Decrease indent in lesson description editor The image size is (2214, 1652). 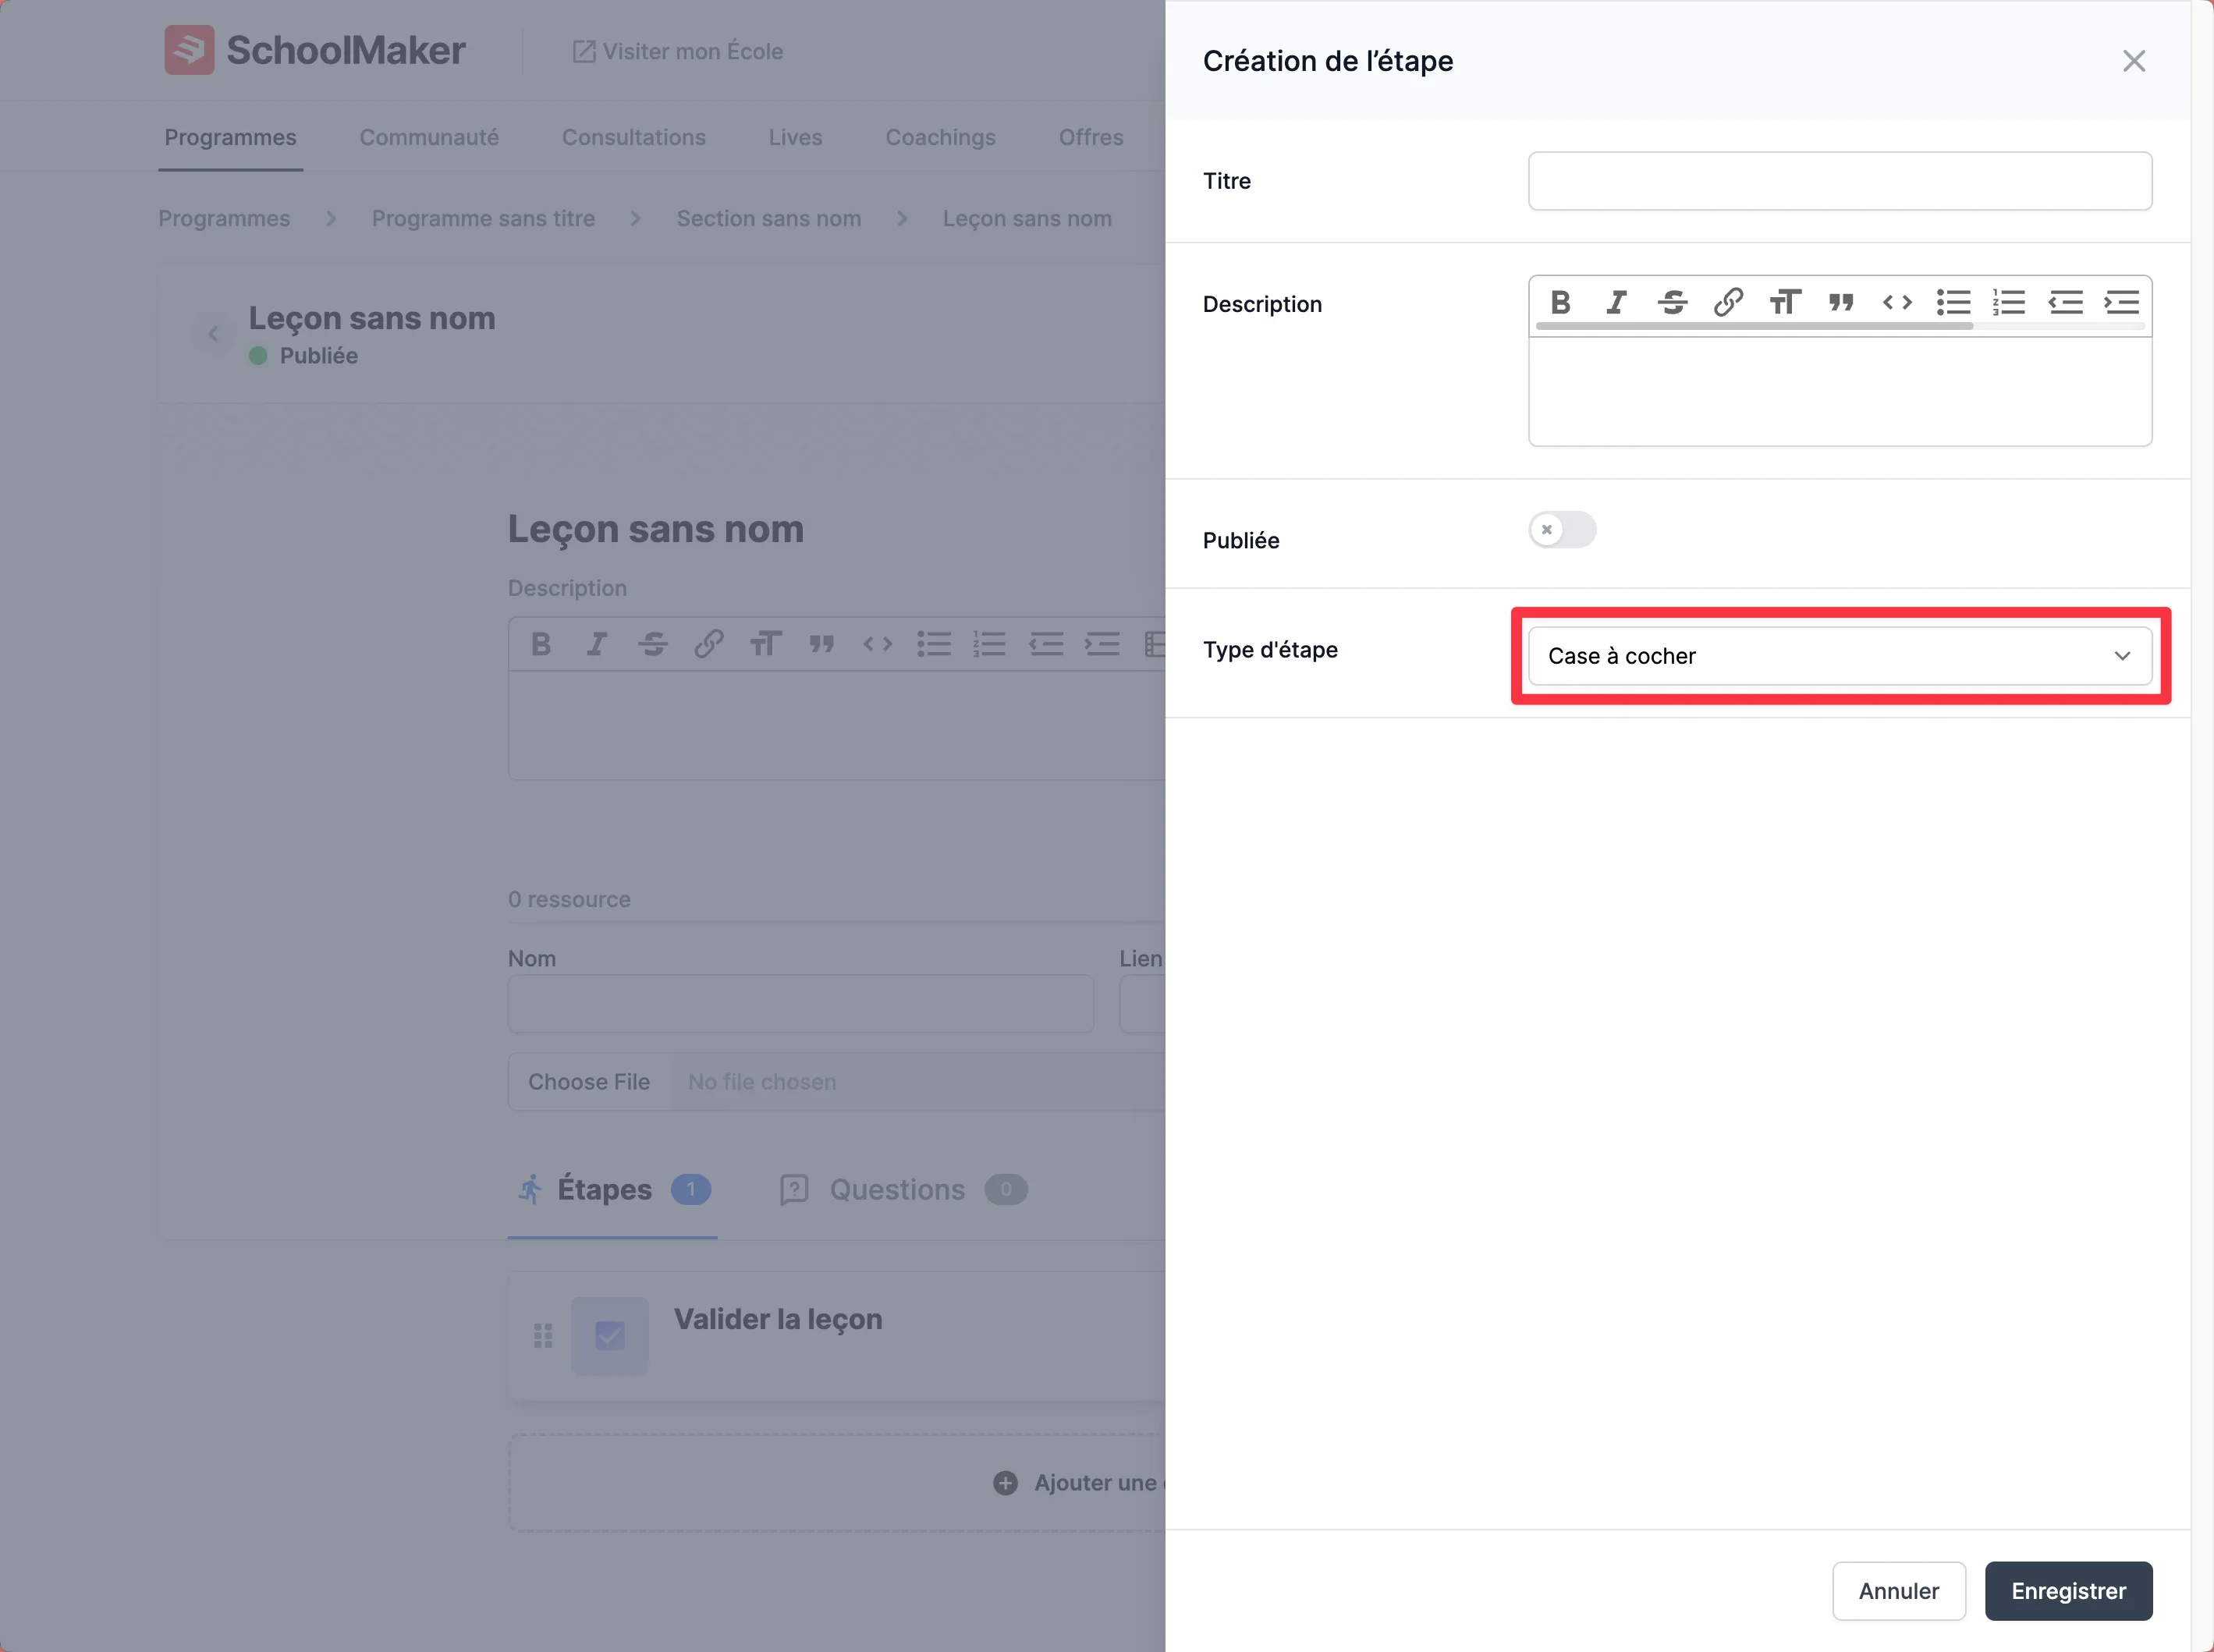(x=1046, y=644)
